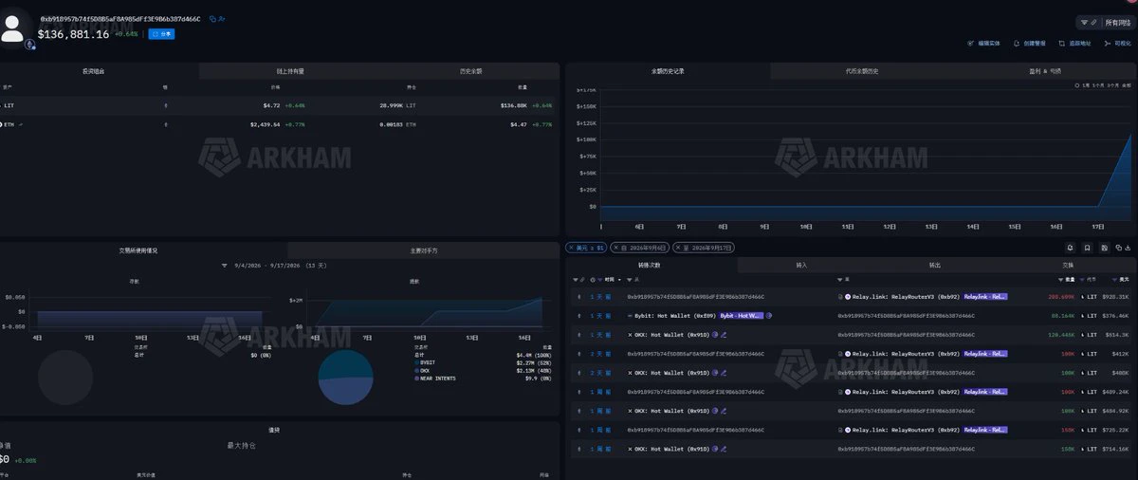
Task: Remove the 至 2026年9月17日 date filter chip
Action: tap(677, 248)
